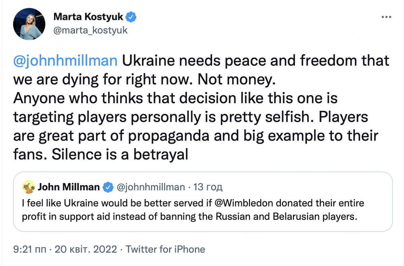Open the tweet's three-dot More menu

(x=386, y=17)
